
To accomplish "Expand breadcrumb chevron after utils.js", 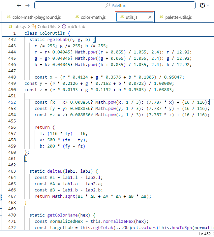I will 29,27.
